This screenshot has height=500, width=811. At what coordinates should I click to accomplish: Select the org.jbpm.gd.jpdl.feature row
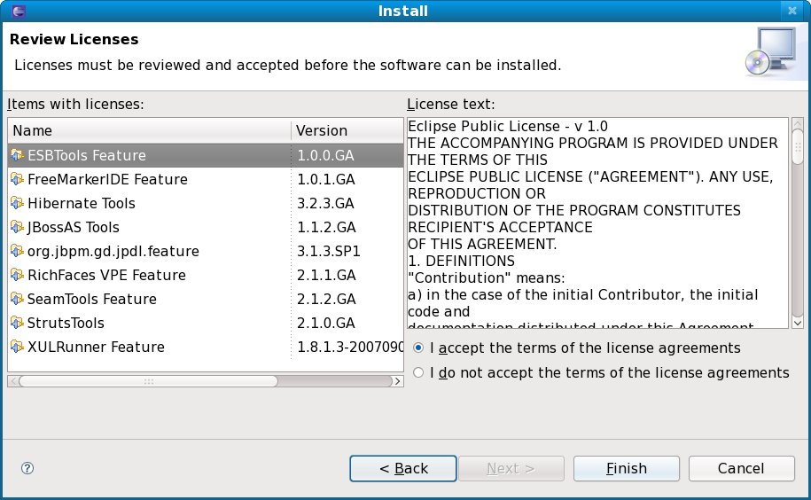pyautogui.click(x=113, y=251)
